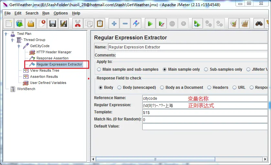Start the test with the green play icon
This screenshot has width=271, height=165.
click(x=150, y=24)
